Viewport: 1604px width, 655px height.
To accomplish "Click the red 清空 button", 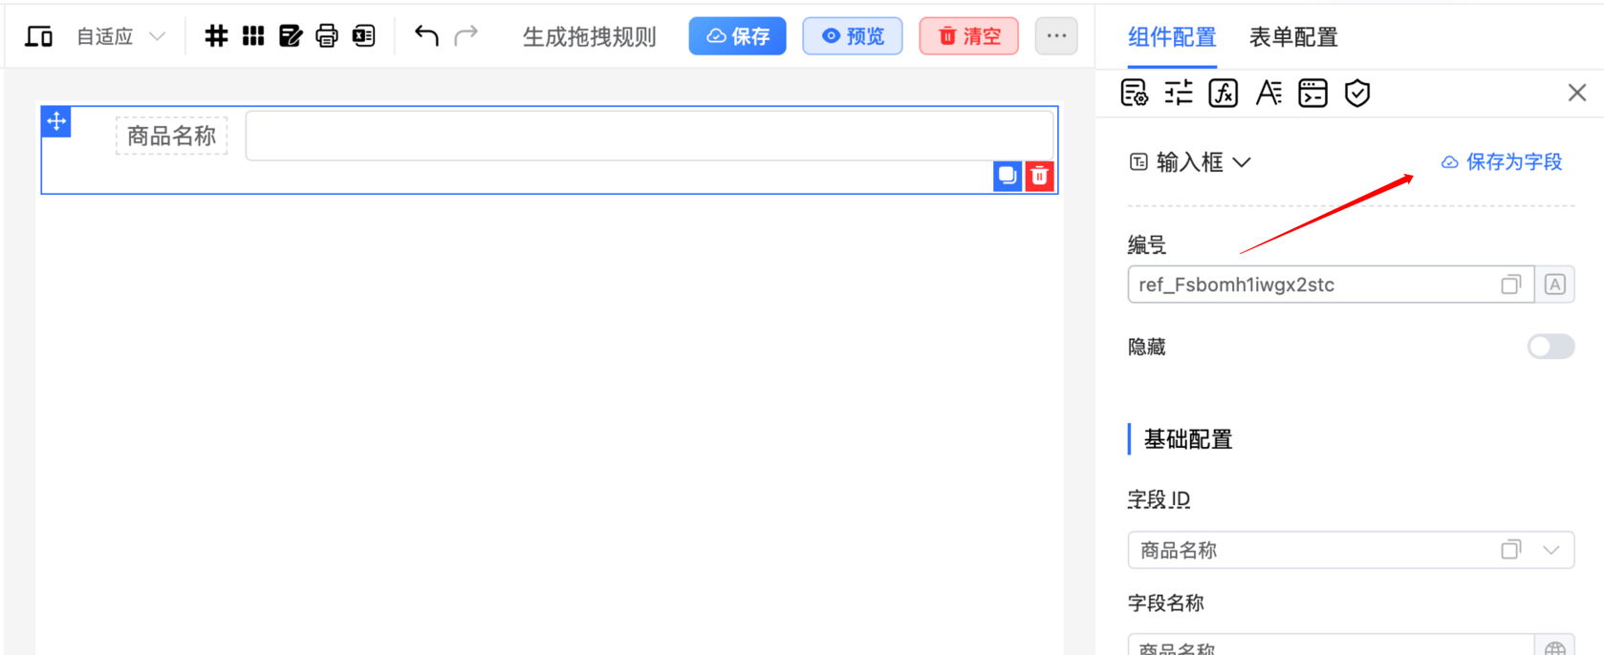I will tap(968, 36).
